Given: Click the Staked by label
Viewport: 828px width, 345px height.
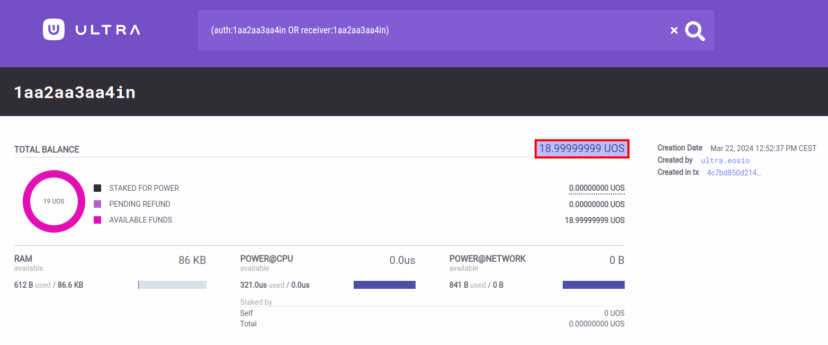Looking at the screenshot, I should click(256, 302).
